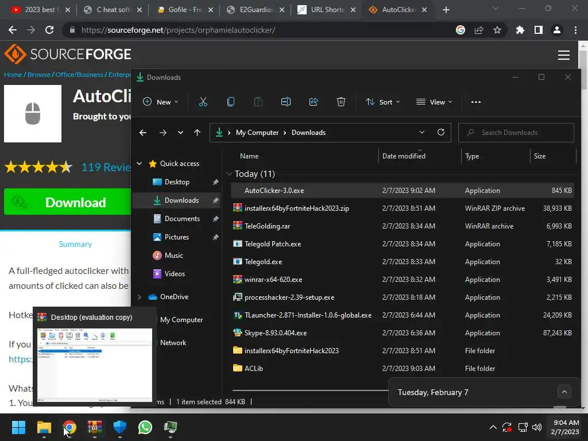Click the Search Downloads field
Image resolution: width=588 pixels, height=441 pixels.
pyautogui.click(x=516, y=133)
